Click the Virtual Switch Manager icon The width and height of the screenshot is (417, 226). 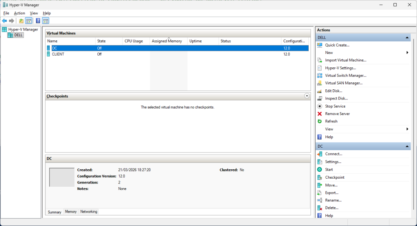click(320, 75)
